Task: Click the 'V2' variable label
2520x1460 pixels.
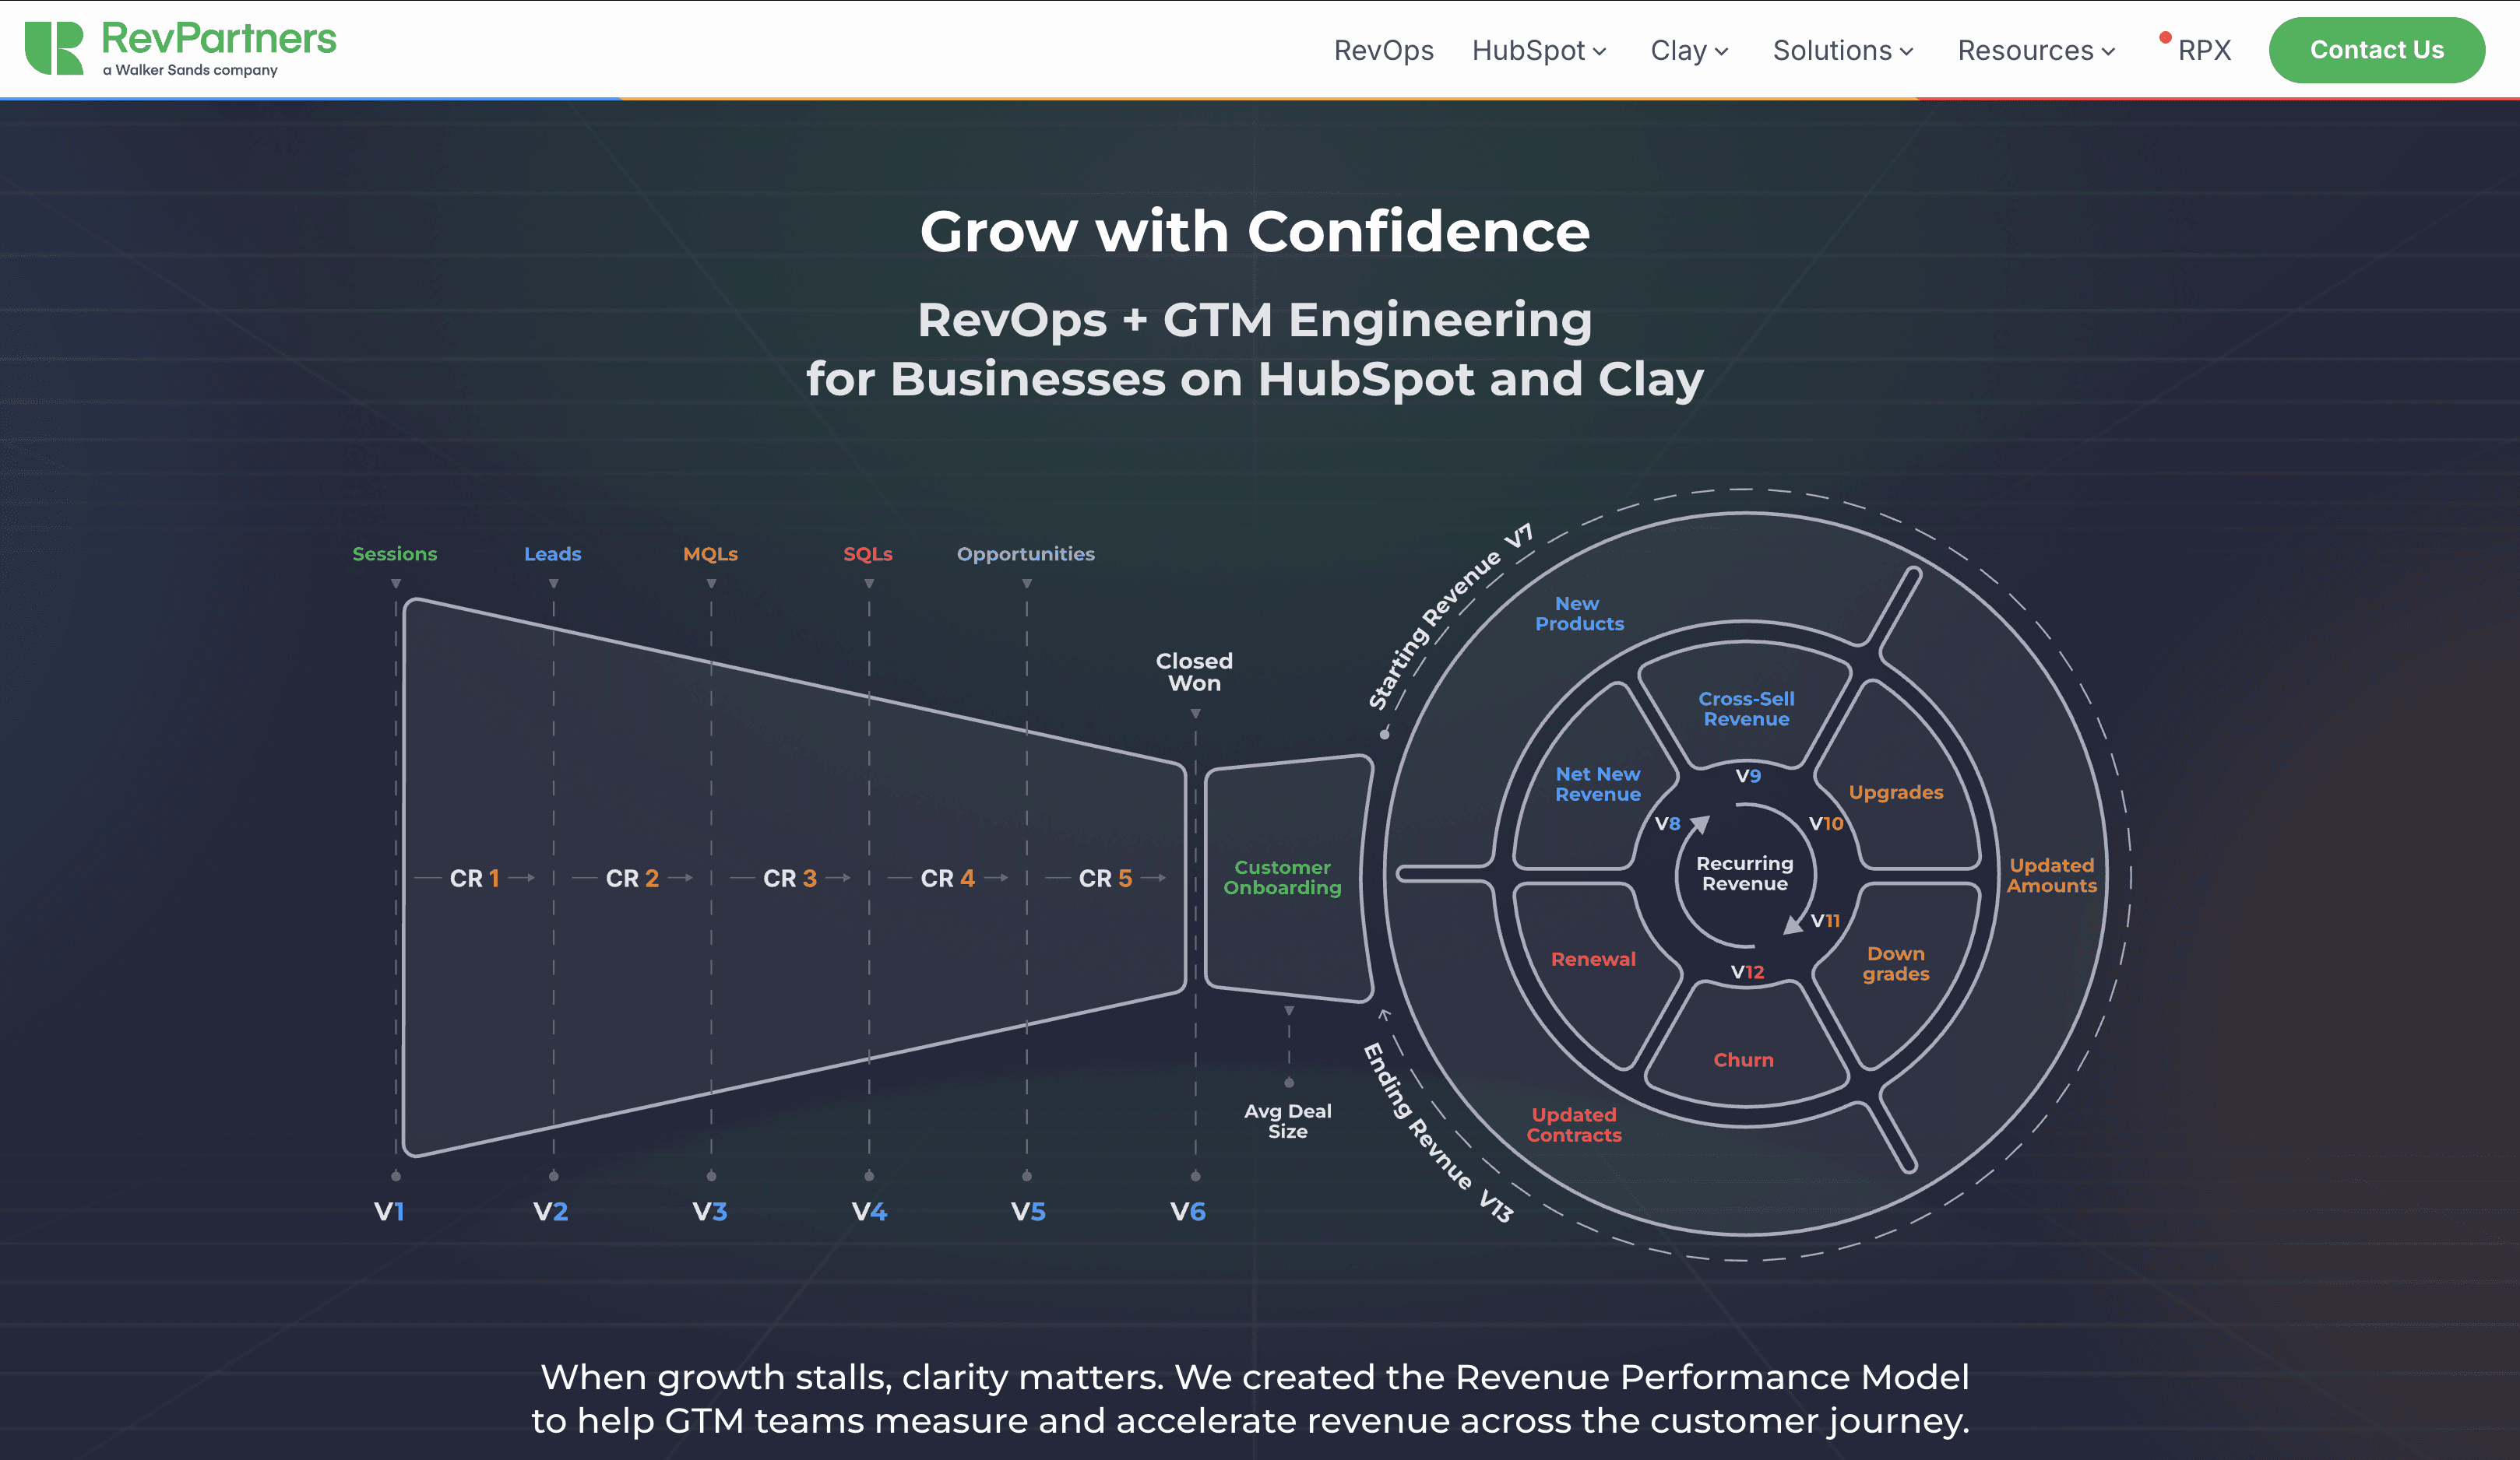Action: [x=550, y=1213]
